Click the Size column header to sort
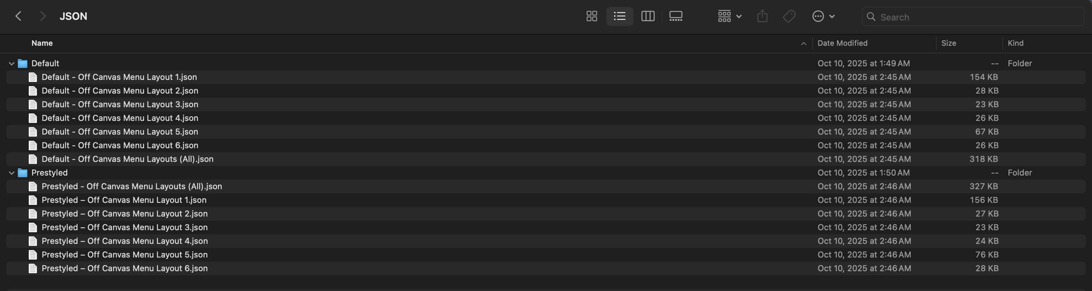 coord(949,43)
